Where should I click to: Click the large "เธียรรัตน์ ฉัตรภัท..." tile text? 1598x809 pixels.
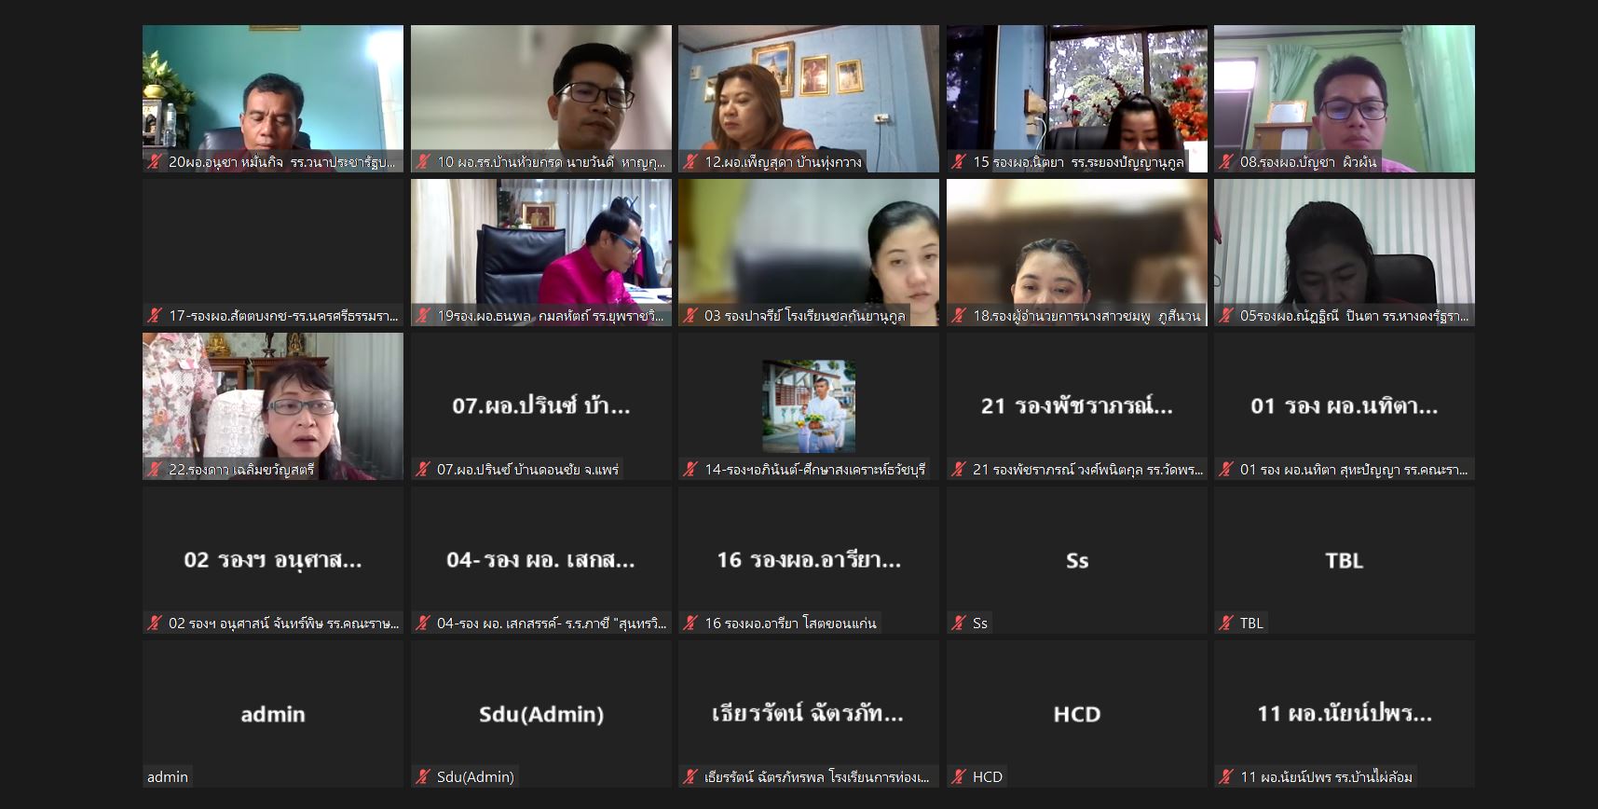pyautogui.click(x=808, y=714)
